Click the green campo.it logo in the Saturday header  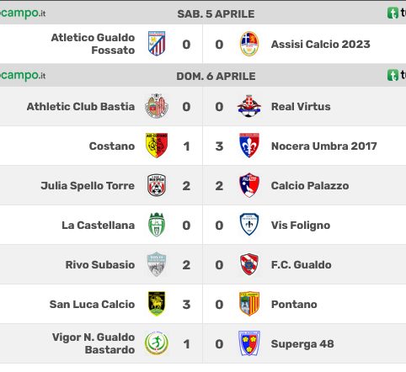click(x=23, y=13)
